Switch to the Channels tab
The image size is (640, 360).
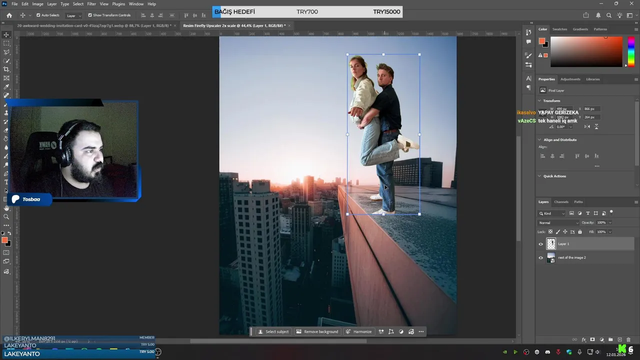tap(561, 202)
